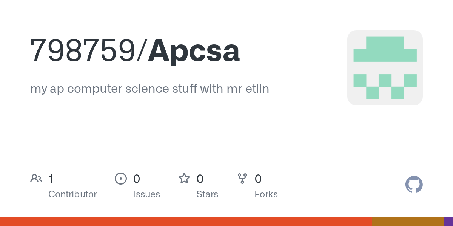The image size is (453, 226).
Task: Click the contributor count 1
Action: (51, 179)
